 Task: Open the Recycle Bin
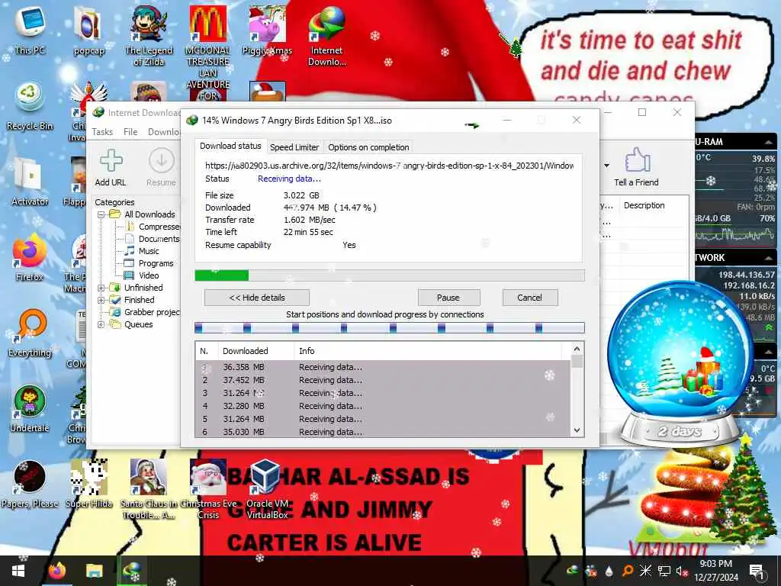pos(30,105)
